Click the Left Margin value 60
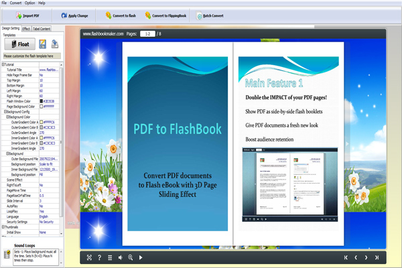402x268 pixels. [49, 91]
